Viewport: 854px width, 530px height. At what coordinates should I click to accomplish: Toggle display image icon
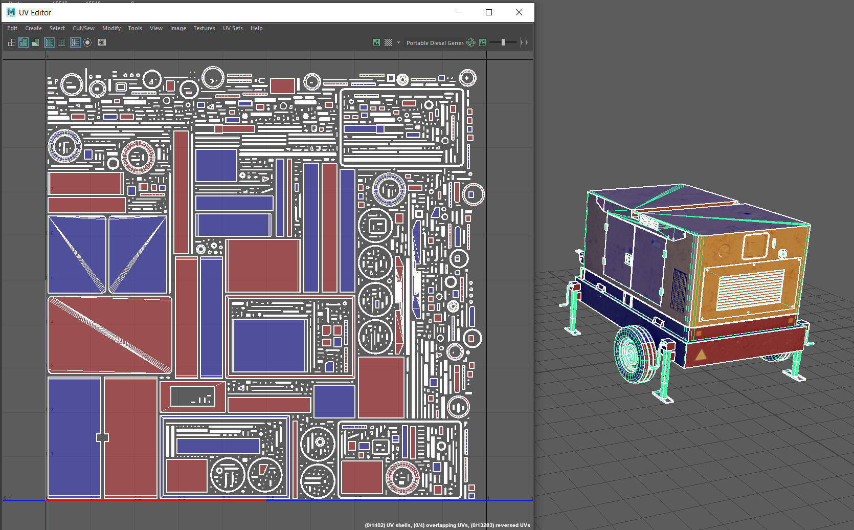click(376, 42)
